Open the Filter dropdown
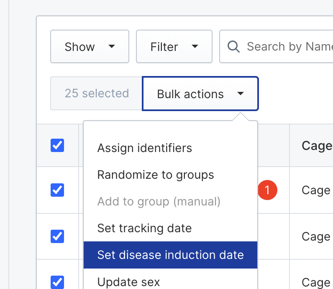 pyautogui.click(x=174, y=46)
